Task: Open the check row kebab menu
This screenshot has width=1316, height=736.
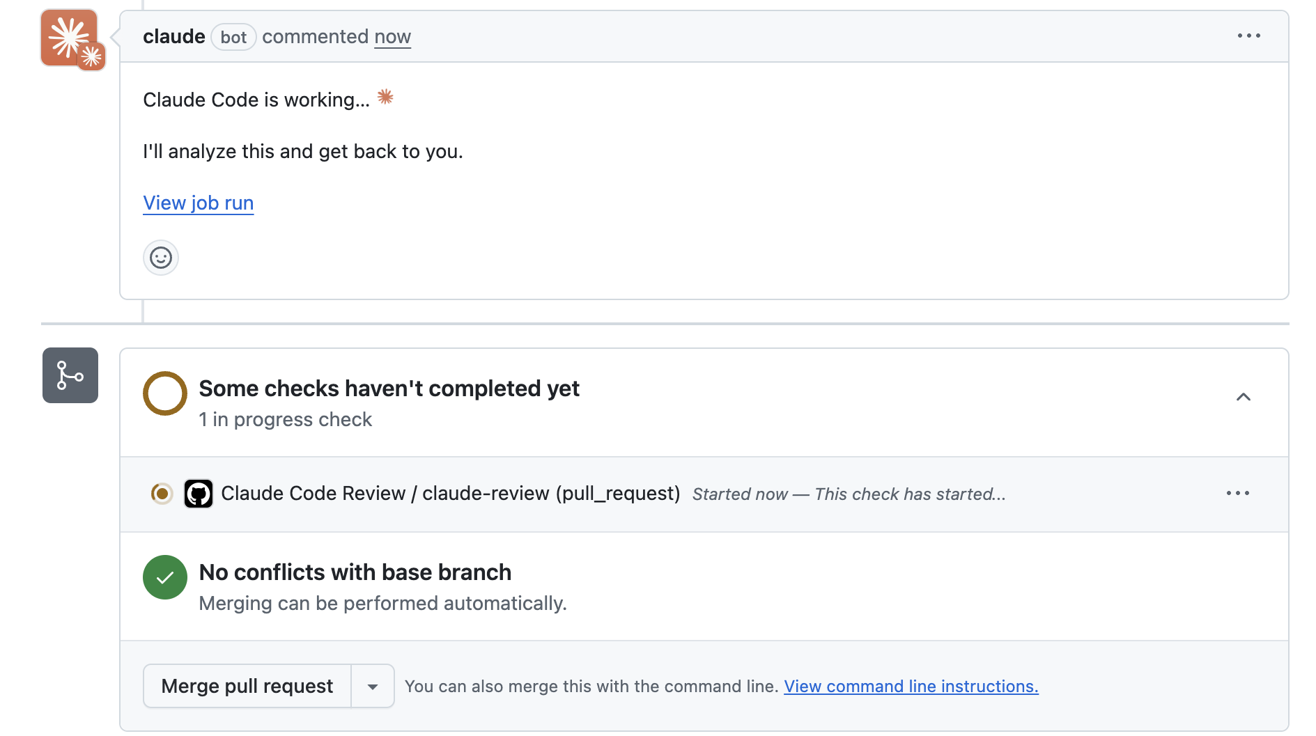Action: pos(1237,494)
